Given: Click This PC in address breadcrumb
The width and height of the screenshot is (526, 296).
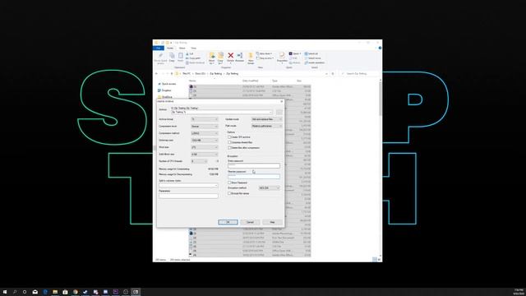Looking at the screenshot, I should (187, 73).
